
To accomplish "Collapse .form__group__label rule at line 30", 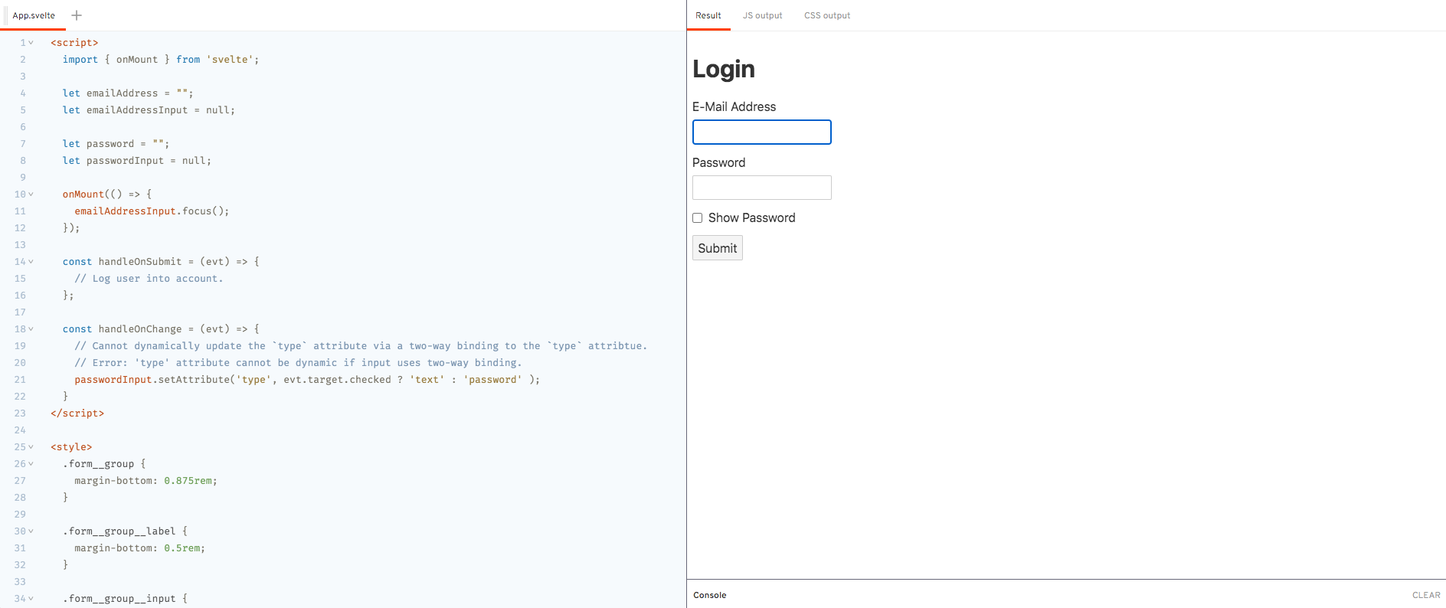I will click(x=31, y=531).
